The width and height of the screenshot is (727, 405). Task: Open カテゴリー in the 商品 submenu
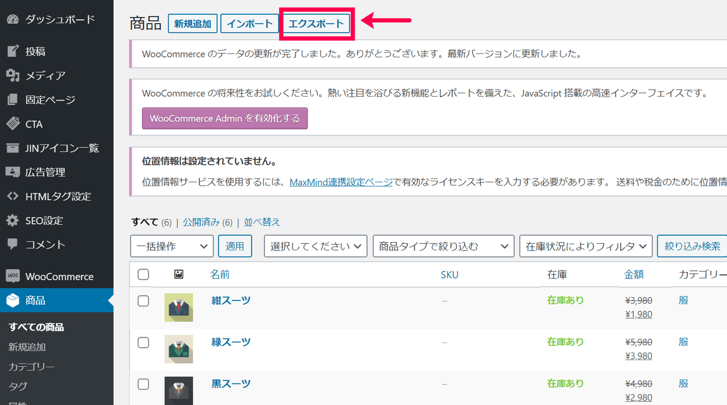pyautogui.click(x=32, y=366)
